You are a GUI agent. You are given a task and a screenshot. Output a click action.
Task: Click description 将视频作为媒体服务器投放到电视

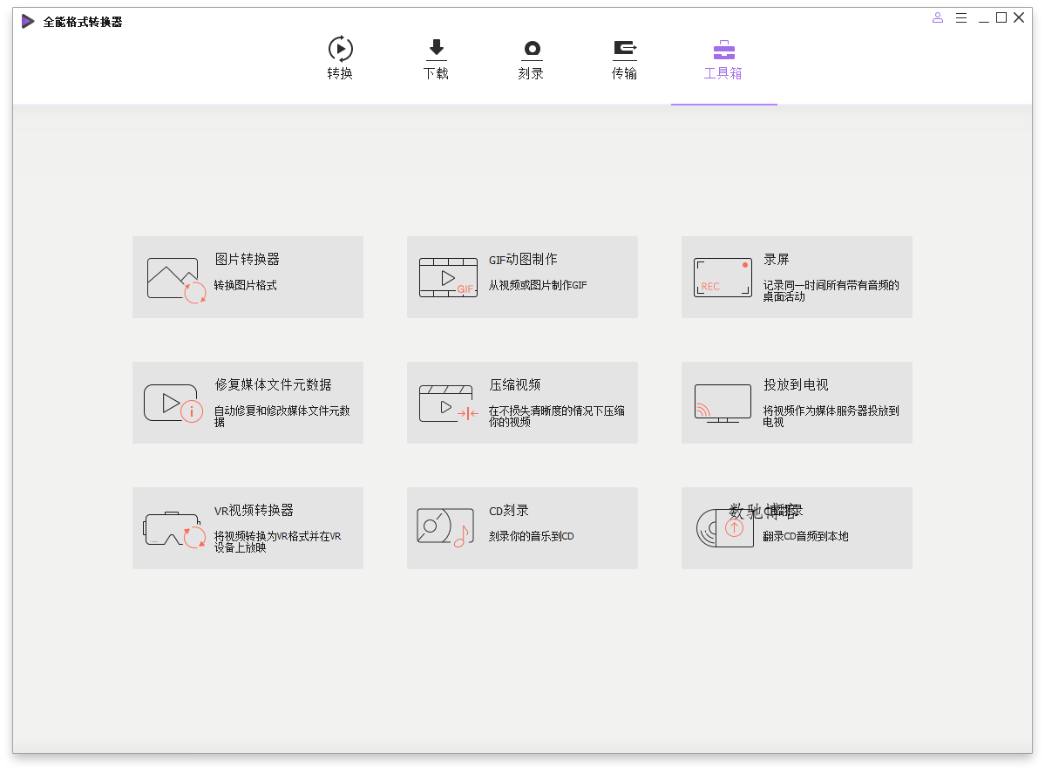pos(831,416)
